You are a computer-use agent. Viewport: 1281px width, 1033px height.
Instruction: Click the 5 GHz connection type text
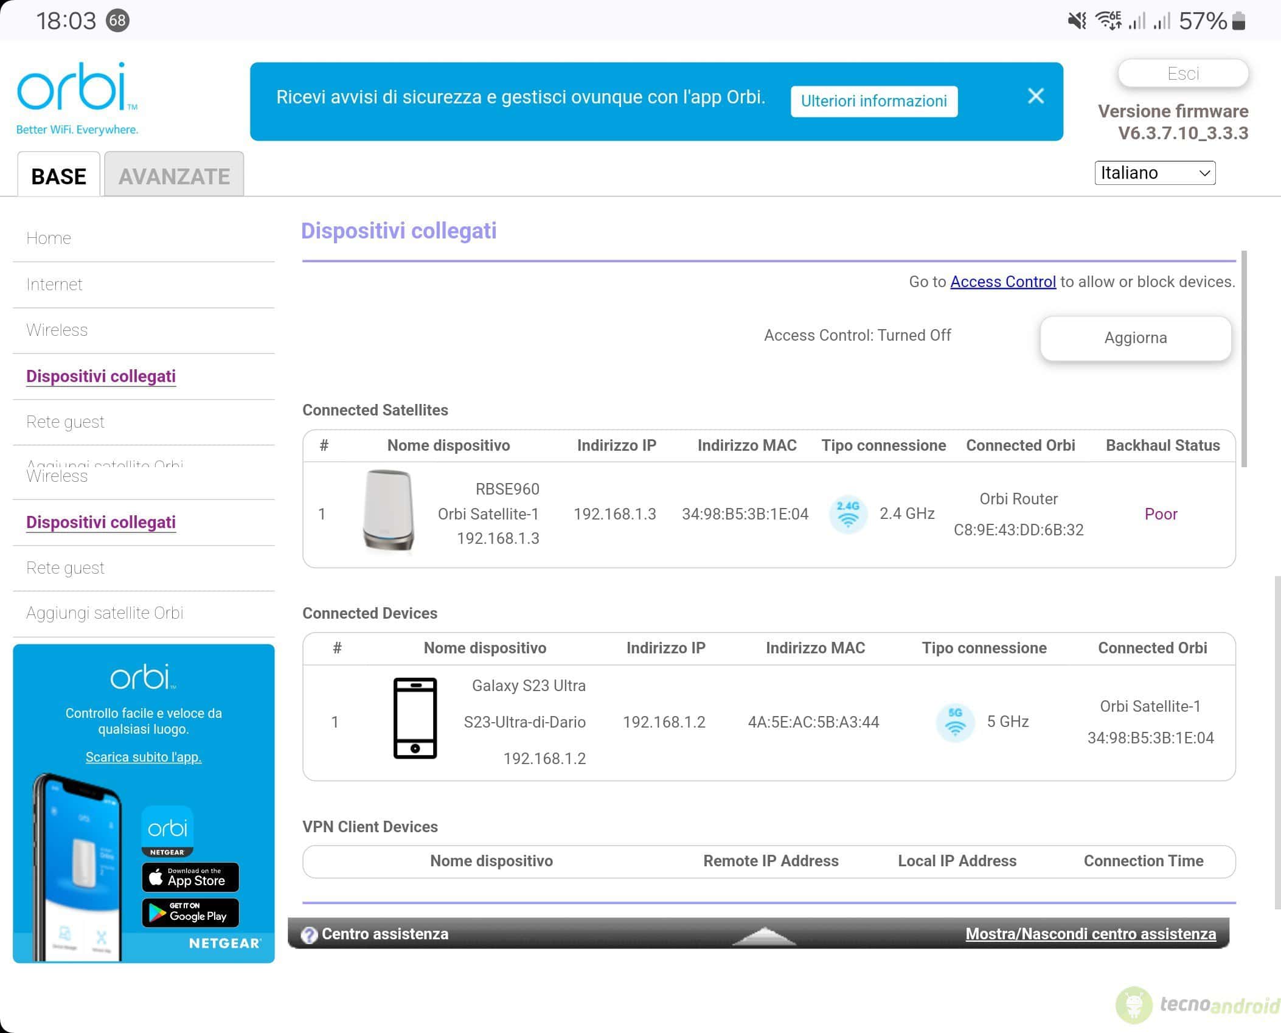(1008, 722)
